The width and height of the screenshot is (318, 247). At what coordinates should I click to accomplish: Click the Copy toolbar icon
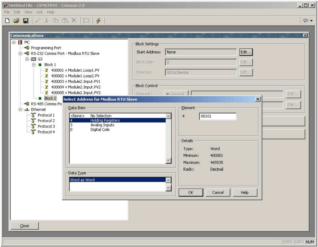[x=56, y=21]
